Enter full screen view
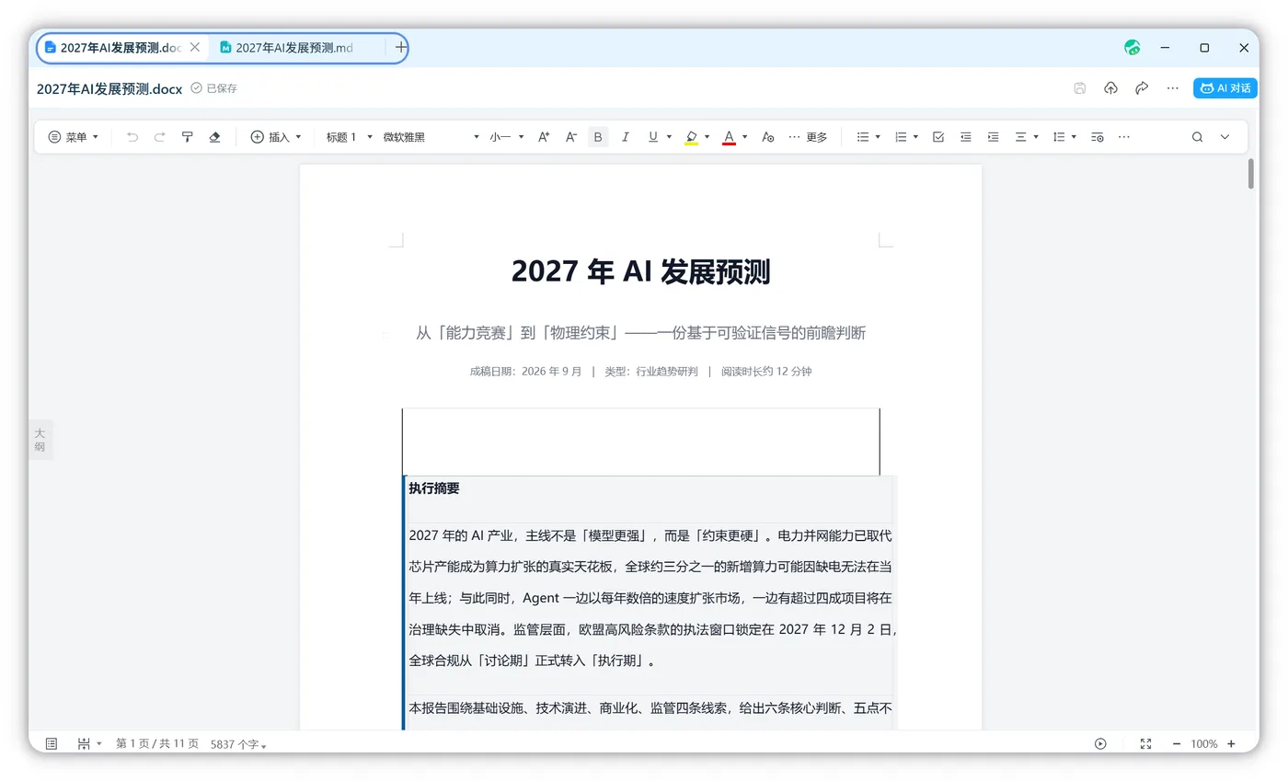 click(1145, 743)
